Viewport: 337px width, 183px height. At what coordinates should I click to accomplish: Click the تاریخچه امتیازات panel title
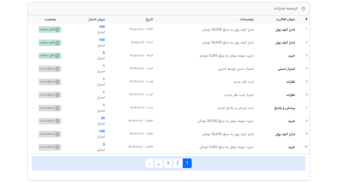pos(286,8)
